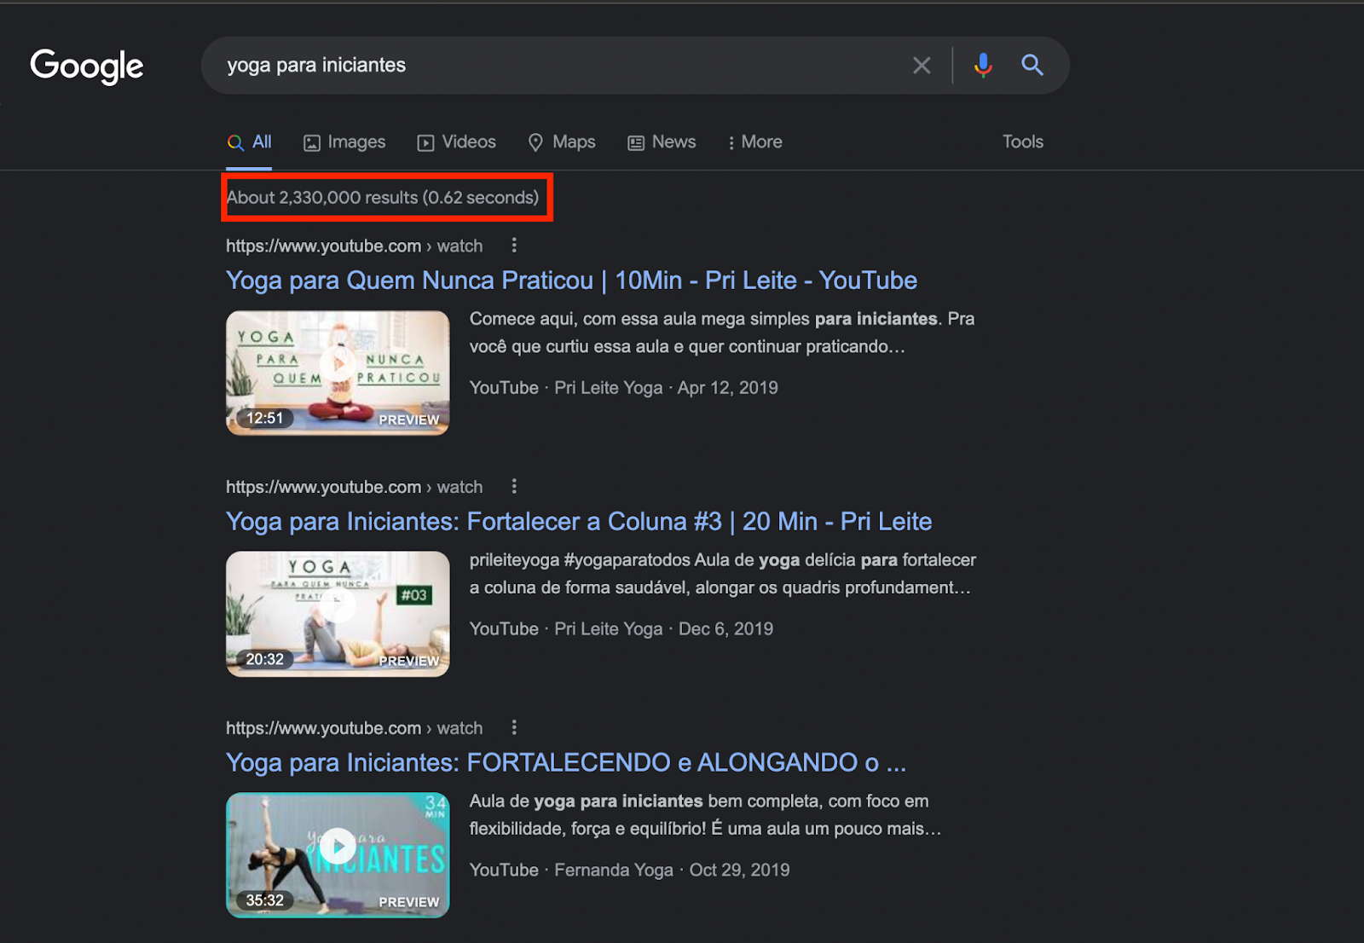Clear the search query with the X icon
This screenshot has height=943, width=1364.
922,66
